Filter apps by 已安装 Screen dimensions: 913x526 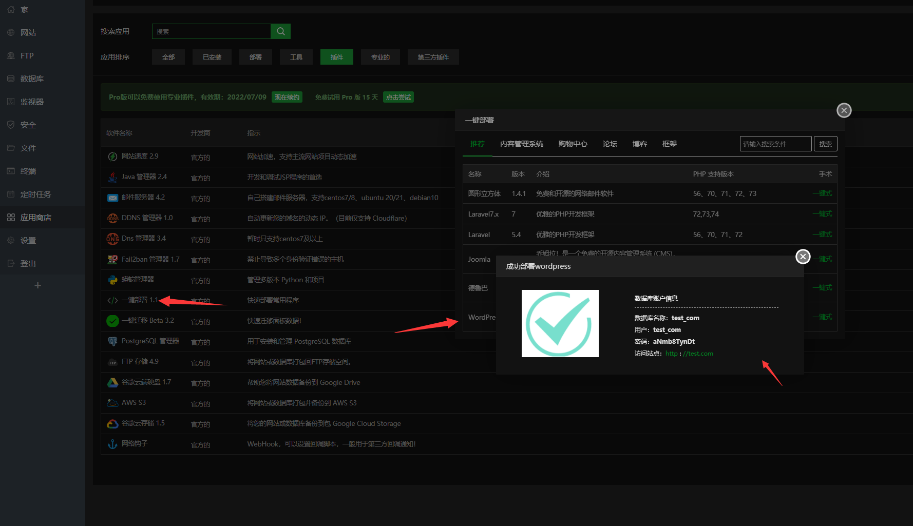212,57
